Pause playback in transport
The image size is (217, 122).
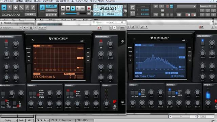(x=78, y=8)
